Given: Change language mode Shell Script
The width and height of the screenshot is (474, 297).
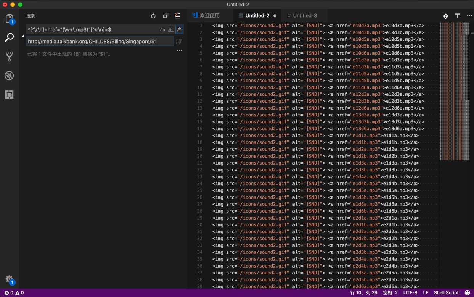Looking at the screenshot, I should click(x=446, y=293).
